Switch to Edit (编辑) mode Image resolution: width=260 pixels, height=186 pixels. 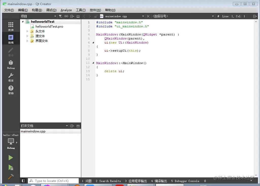pyautogui.click(x=11, y=39)
